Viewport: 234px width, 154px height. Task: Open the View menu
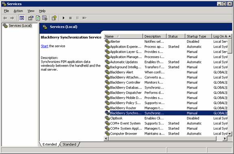[x=31, y=11]
